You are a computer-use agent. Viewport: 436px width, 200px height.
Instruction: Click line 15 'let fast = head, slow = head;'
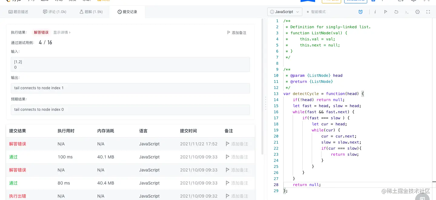(x=327, y=106)
